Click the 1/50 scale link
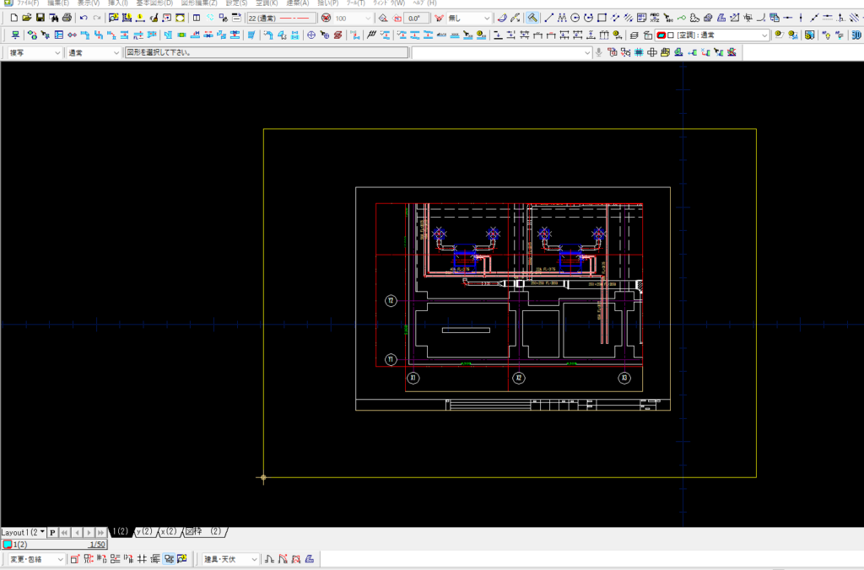 tap(96, 545)
